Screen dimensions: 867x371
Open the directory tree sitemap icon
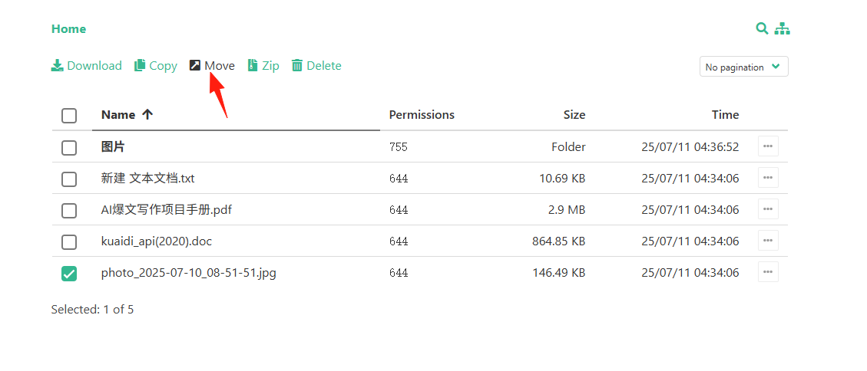[x=782, y=28]
